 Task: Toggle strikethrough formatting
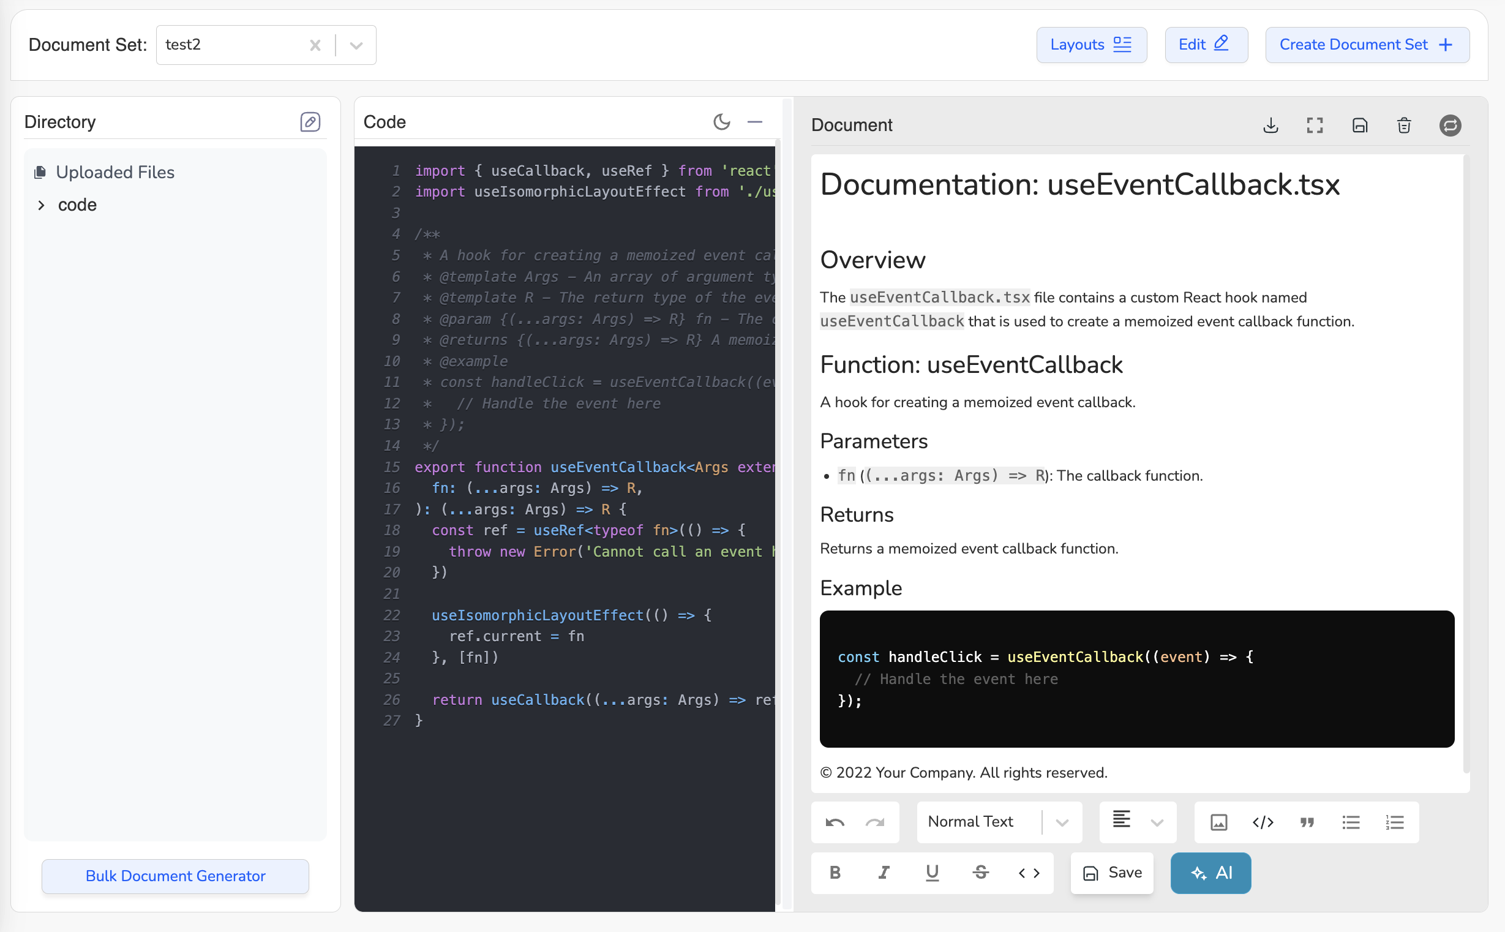point(980,872)
